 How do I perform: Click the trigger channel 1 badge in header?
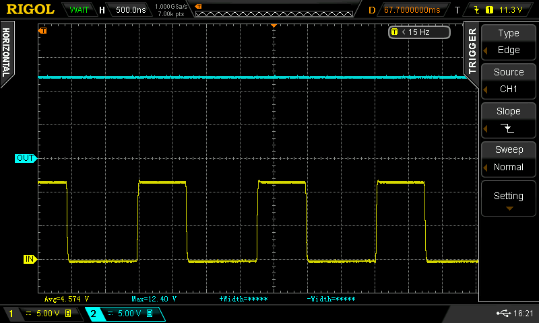pyautogui.click(x=489, y=10)
